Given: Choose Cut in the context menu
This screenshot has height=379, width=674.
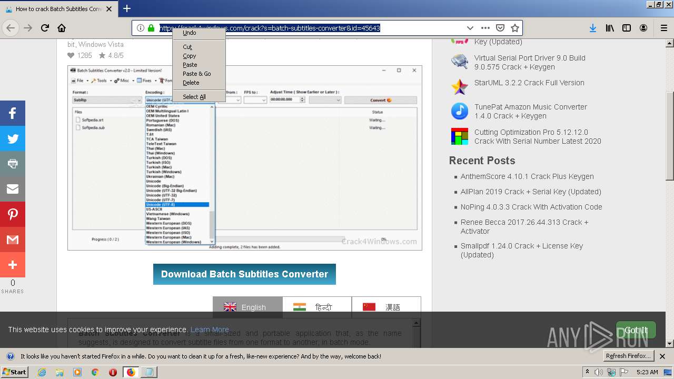Looking at the screenshot, I should pos(199,47).
